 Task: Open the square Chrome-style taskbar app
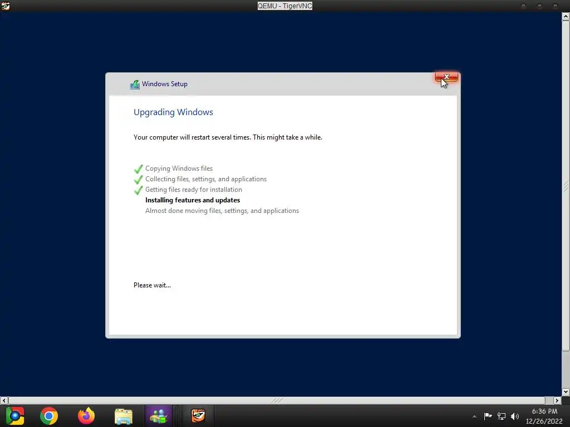(x=15, y=416)
